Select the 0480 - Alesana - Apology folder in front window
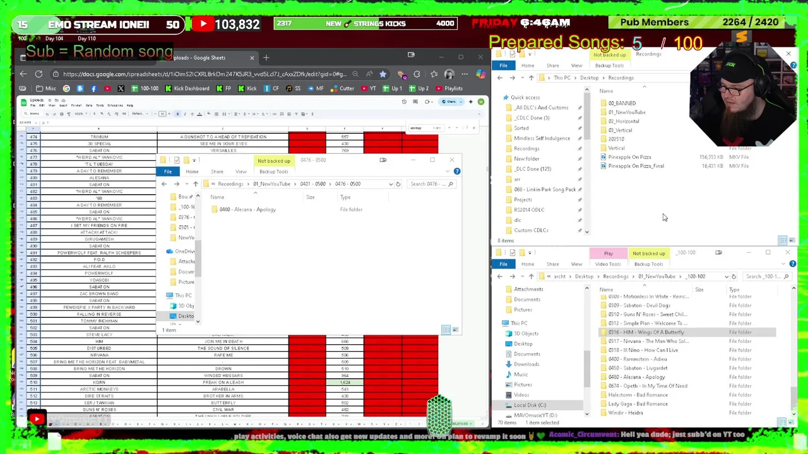 click(247, 209)
